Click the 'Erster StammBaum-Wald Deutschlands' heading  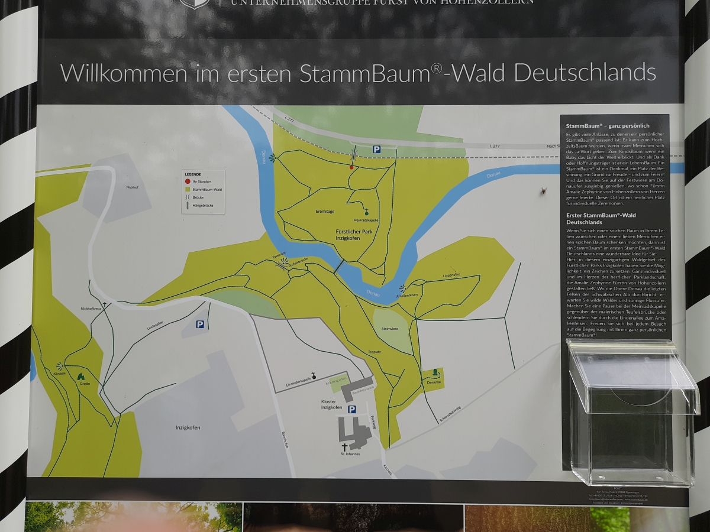click(x=601, y=219)
